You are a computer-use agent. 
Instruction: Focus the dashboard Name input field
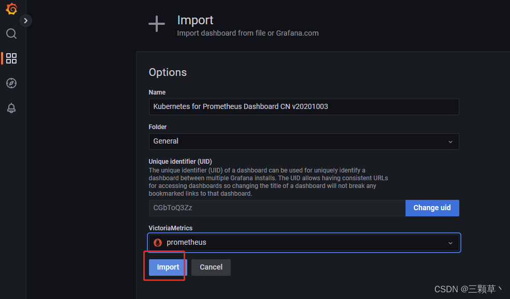[x=304, y=107]
